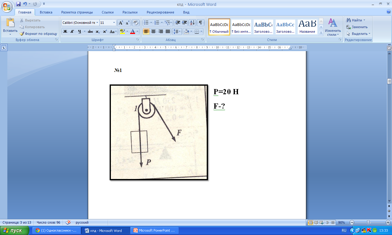Click the пуск Start button
This screenshot has width=392, height=235.
15,230
